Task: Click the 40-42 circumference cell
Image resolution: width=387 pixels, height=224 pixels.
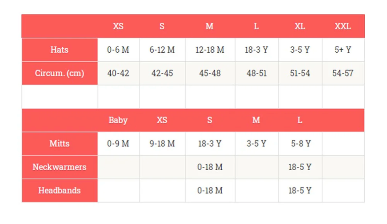Action: 118,73
